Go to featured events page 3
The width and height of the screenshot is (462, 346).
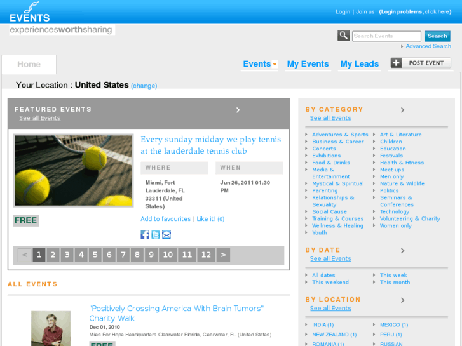[67, 255]
